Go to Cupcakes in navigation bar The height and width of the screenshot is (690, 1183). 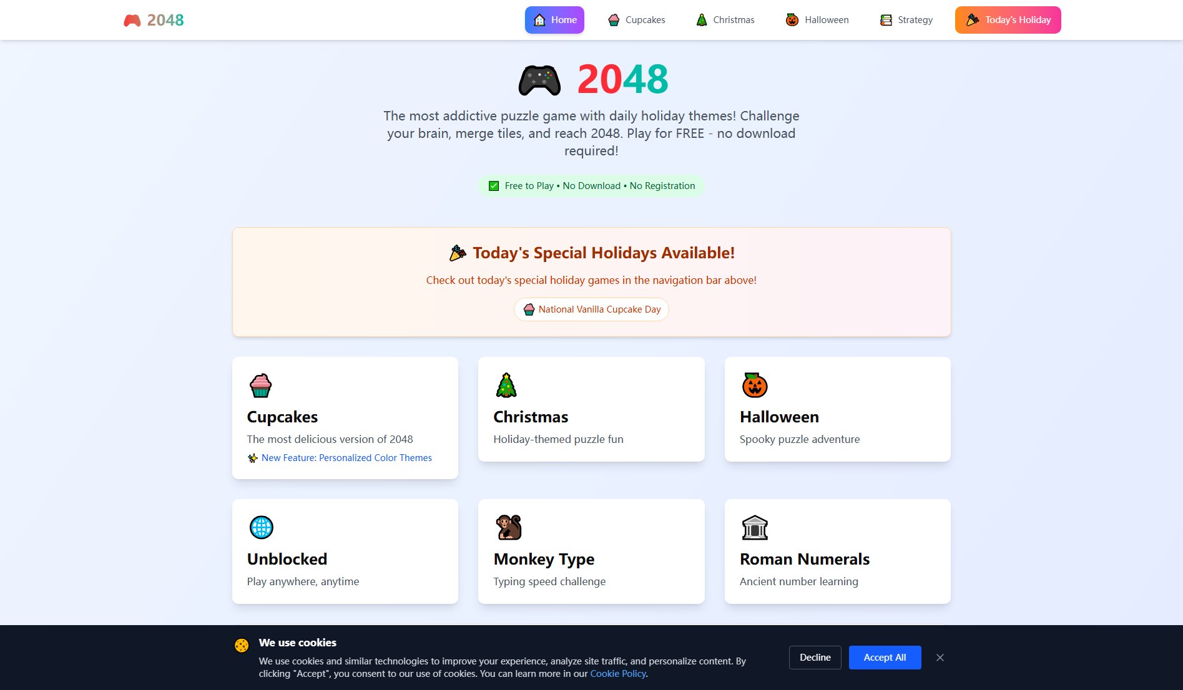[x=636, y=20]
